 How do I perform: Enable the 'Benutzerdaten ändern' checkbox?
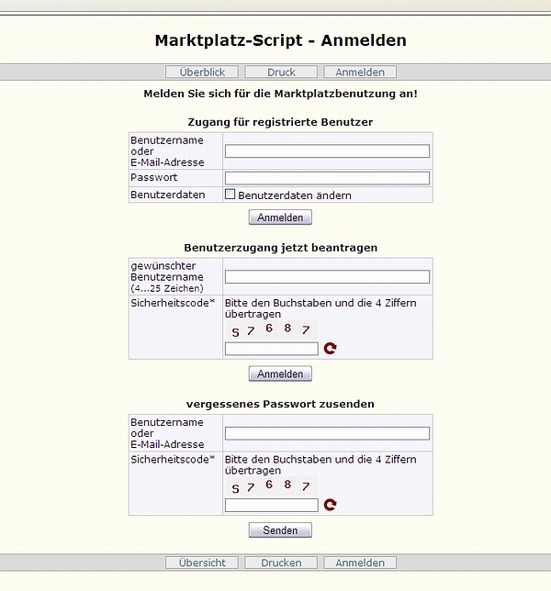(x=231, y=195)
